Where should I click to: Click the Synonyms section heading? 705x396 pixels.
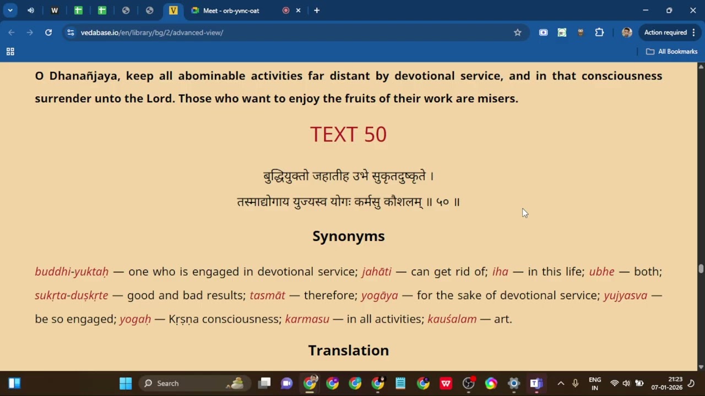point(348,236)
